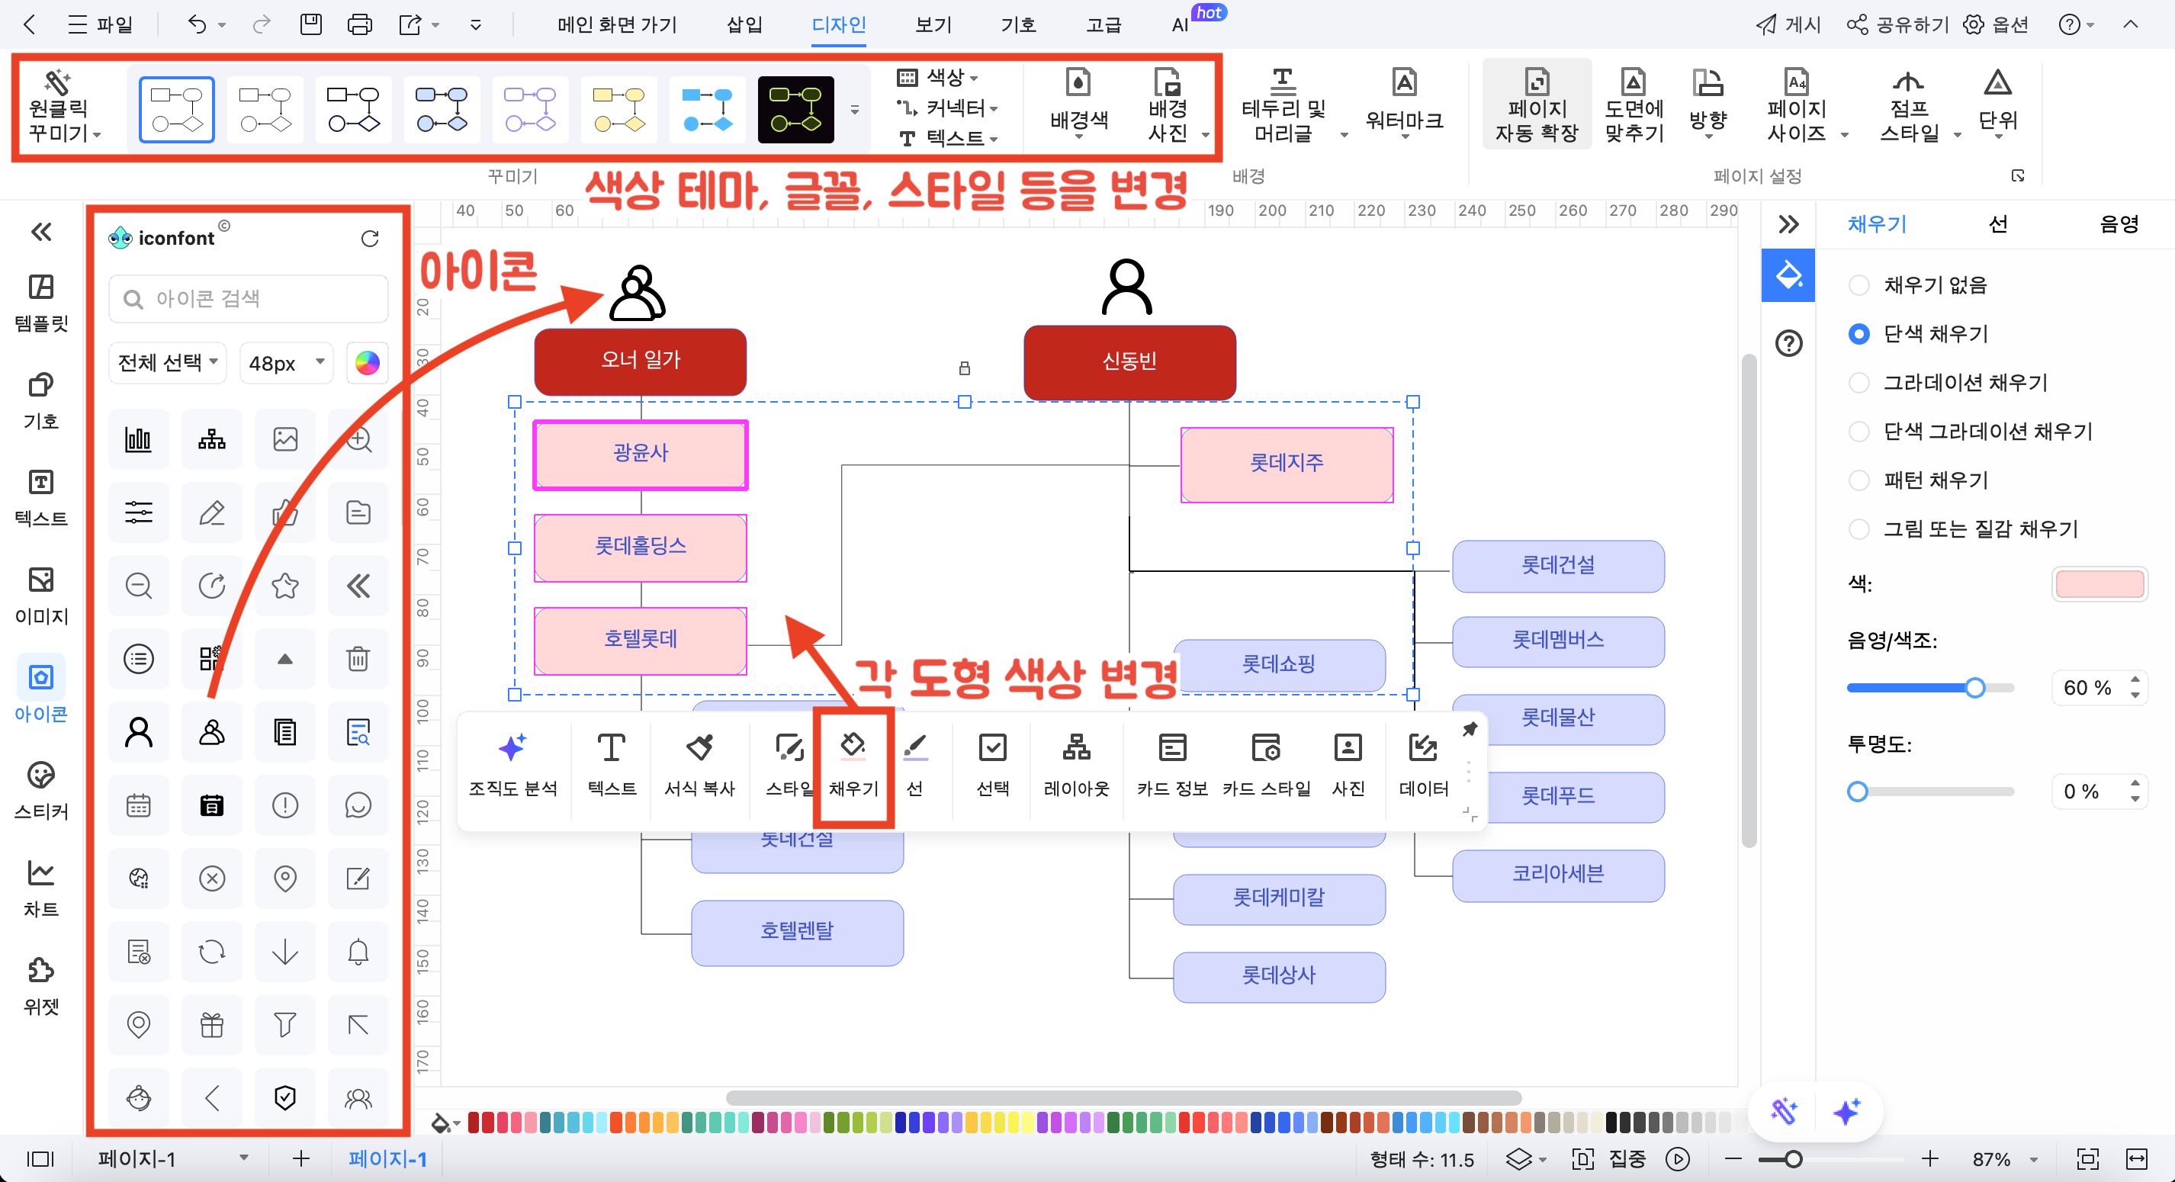Click the 게시 publish button
Viewport: 2175px width, 1182px height.
point(1788,24)
